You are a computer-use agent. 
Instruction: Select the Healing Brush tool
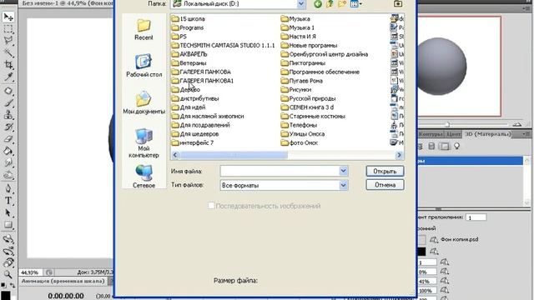click(8, 91)
